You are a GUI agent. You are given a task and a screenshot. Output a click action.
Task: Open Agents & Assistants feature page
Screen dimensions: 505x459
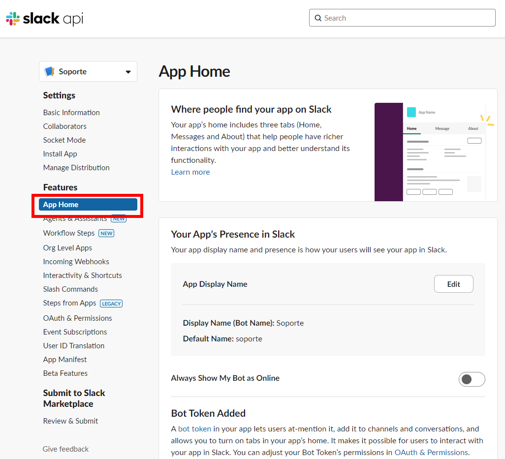[75, 219]
